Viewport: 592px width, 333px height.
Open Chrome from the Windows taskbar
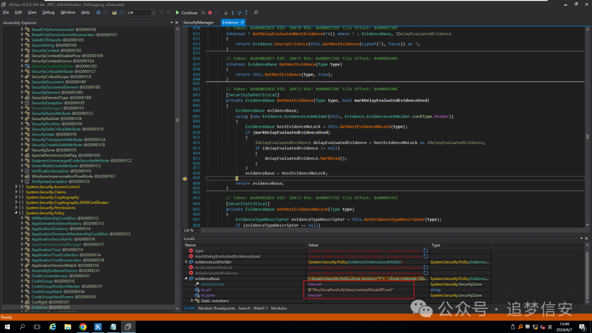83,327
